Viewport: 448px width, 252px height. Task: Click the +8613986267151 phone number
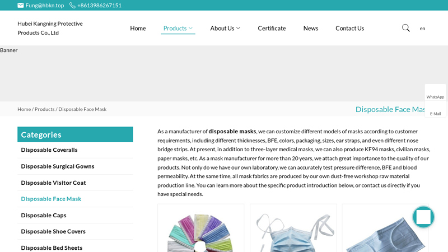(x=99, y=5)
